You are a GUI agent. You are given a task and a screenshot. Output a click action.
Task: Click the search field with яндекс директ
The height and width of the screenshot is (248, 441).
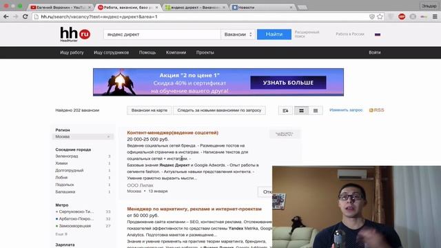coord(162,34)
